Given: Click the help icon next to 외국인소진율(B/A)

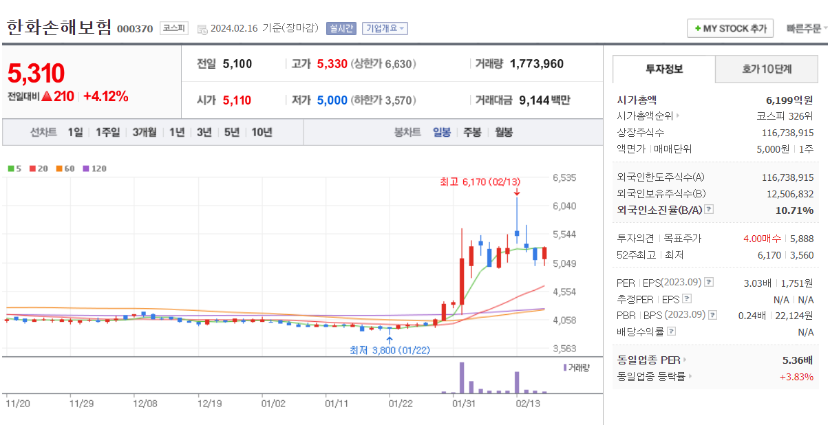Looking at the screenshot, I should 709,210.
